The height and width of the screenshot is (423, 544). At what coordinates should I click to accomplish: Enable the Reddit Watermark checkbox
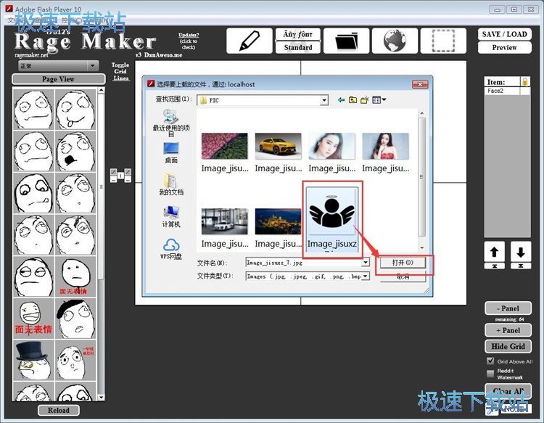(x=490, y=373)
